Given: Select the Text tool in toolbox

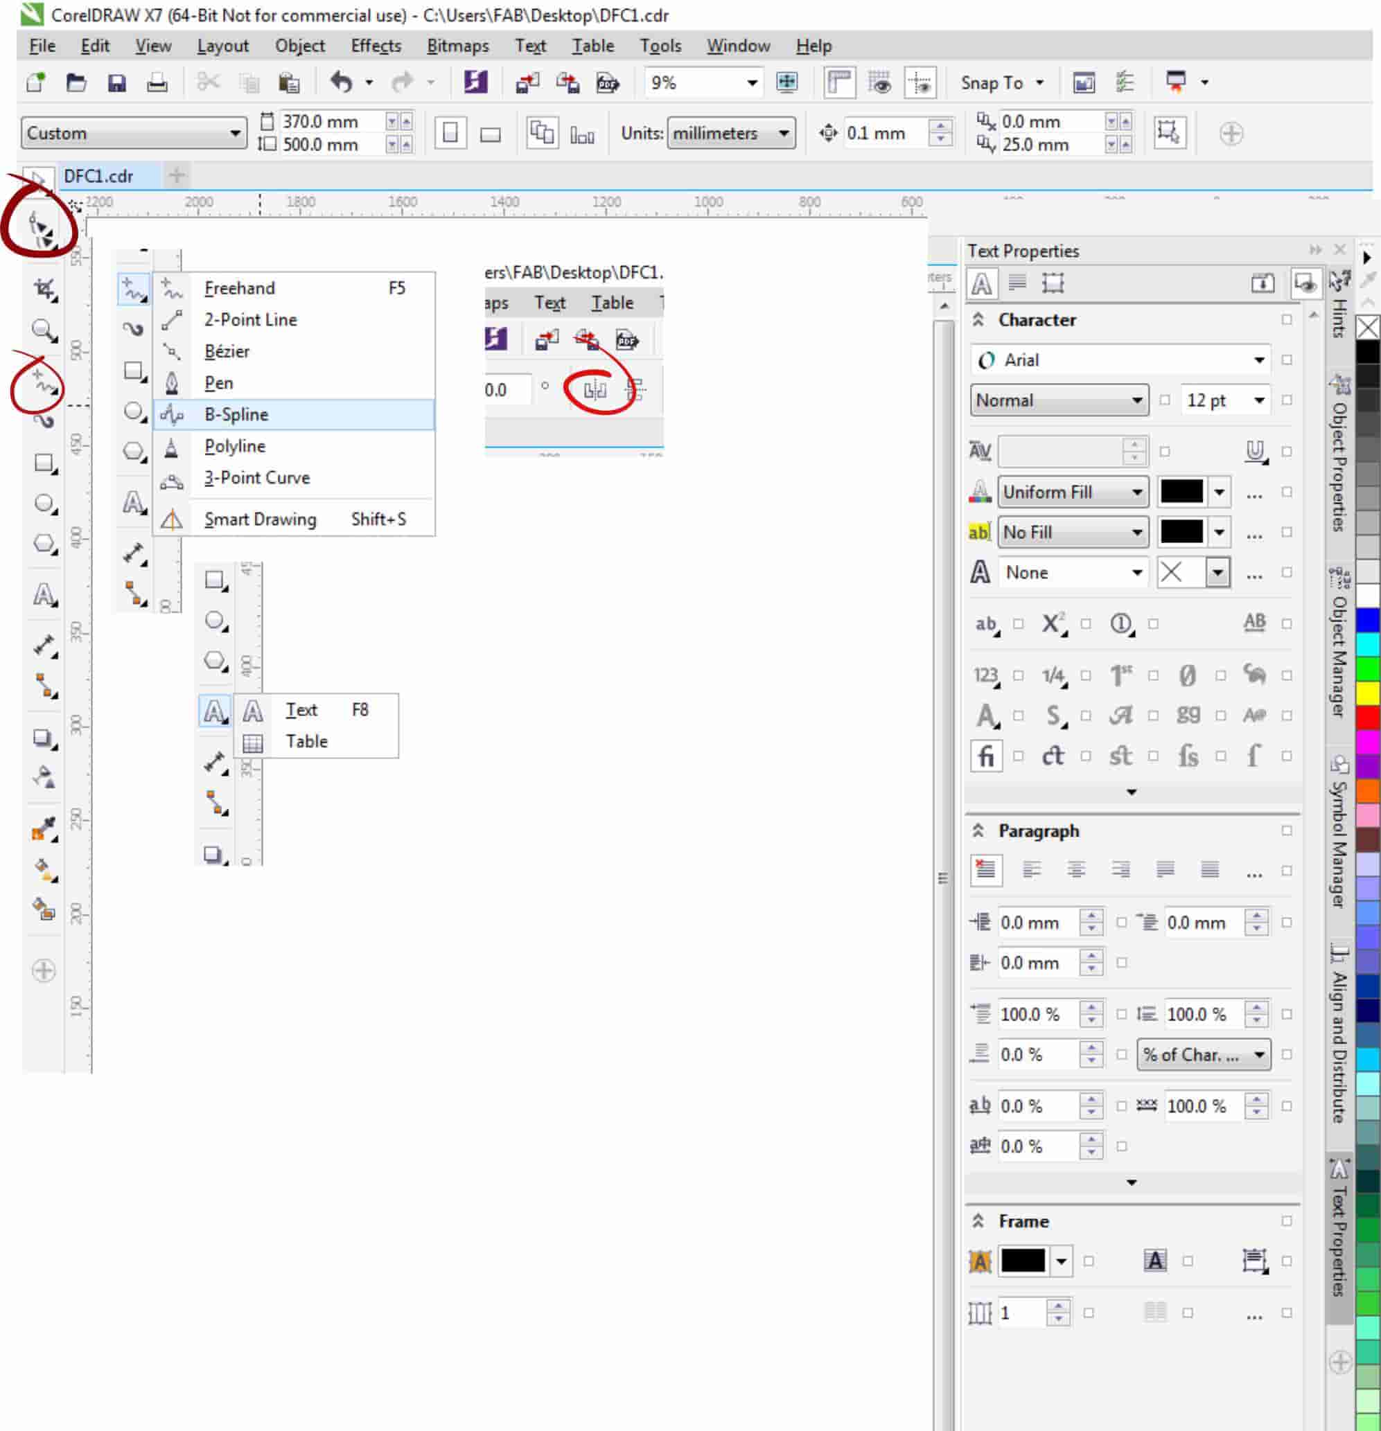Looking at the screenshot, I should pyautogui.click(x=44, y=596).
